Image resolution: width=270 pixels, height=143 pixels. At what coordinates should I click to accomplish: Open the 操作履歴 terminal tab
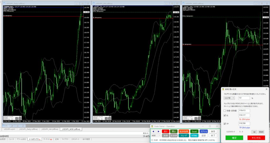[86, 139]
